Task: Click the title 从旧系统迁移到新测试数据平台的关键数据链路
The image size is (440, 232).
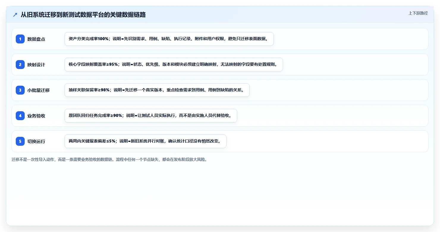Action: click(x=83, y=15)
